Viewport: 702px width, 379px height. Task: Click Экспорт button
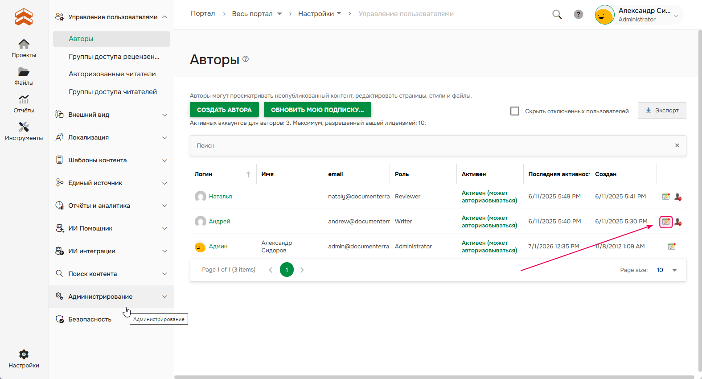click(662, 111)
